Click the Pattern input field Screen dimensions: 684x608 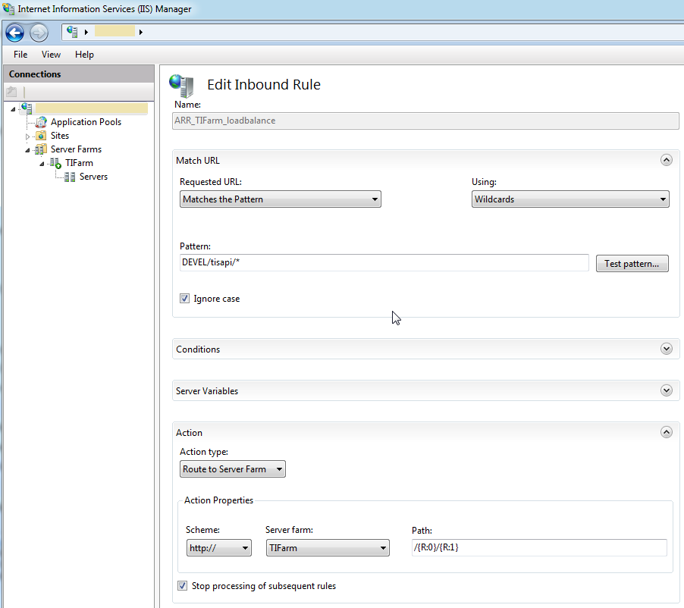tap(384, 262)
